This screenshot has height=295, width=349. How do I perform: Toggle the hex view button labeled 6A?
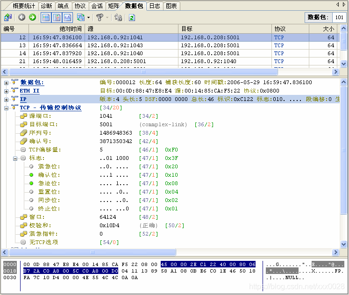[x=67, y=18]
